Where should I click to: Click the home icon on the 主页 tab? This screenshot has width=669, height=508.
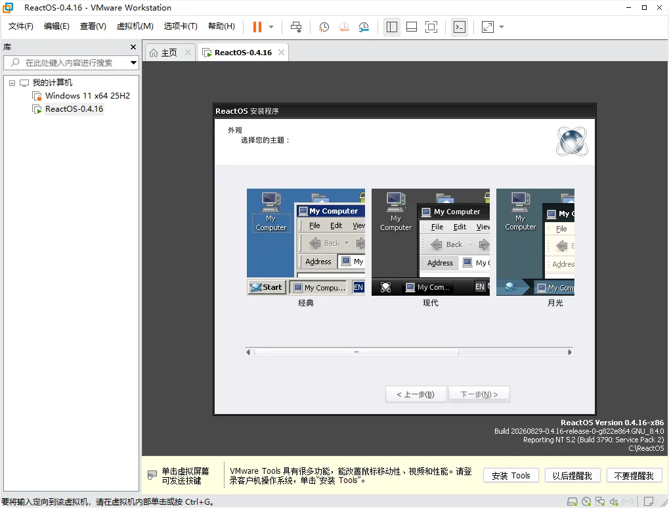[x=154, y=53]
